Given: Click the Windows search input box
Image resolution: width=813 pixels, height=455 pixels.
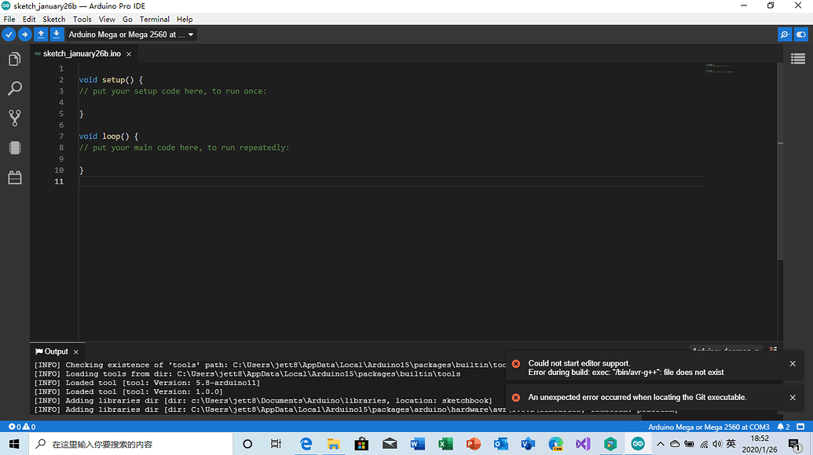Looking at the screenshot, I should tap(126, 443).
